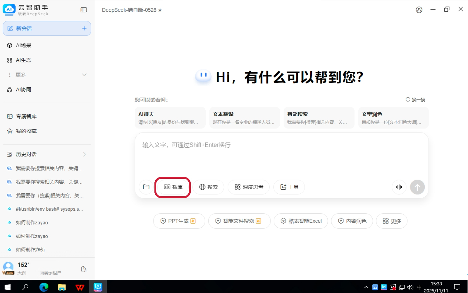The image size is (468, 293).
Task: Open the network icon in the system tray
Action: pos(402,287)
